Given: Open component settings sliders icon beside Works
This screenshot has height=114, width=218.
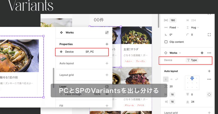Looking at the screenshot, I should 107,32.
